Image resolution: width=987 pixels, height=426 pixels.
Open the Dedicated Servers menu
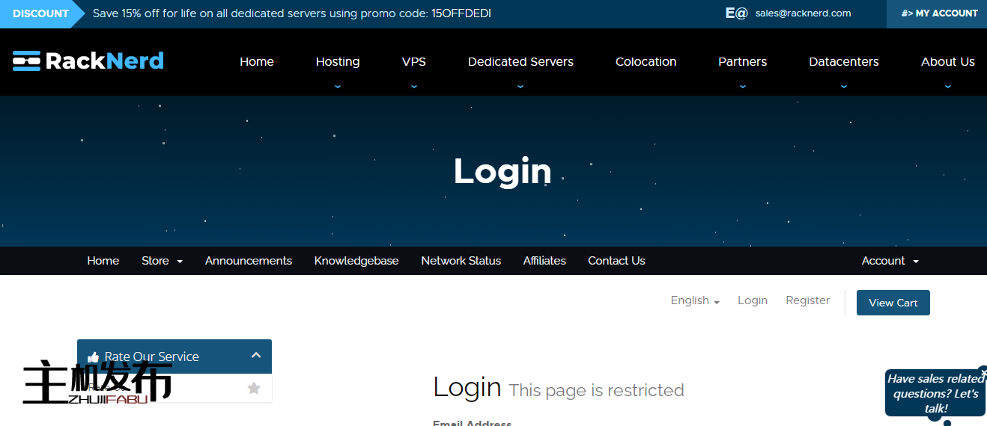tap(520, 62)
